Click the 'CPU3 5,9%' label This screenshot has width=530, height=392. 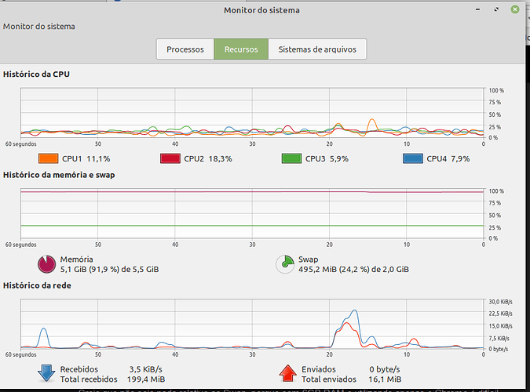click(x=327, y=158)
